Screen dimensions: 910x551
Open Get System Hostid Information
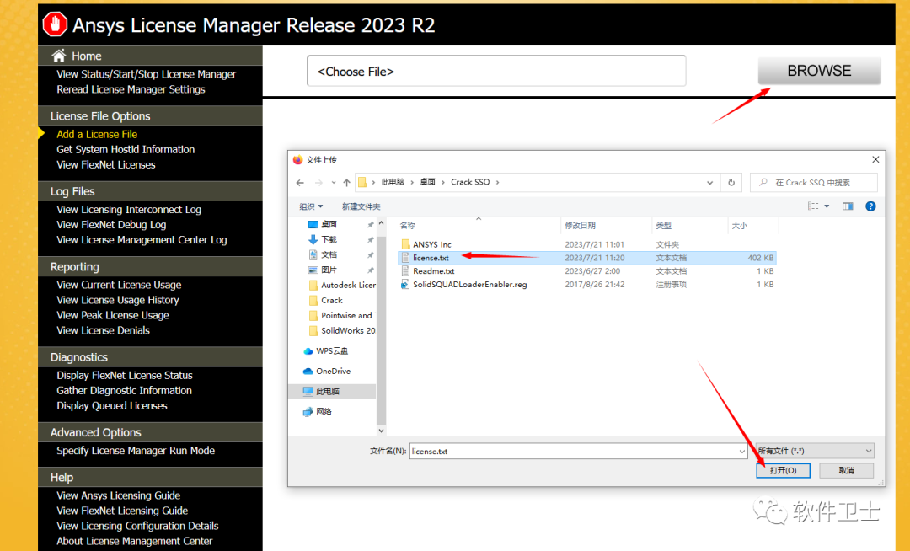[x=126, y=150]
